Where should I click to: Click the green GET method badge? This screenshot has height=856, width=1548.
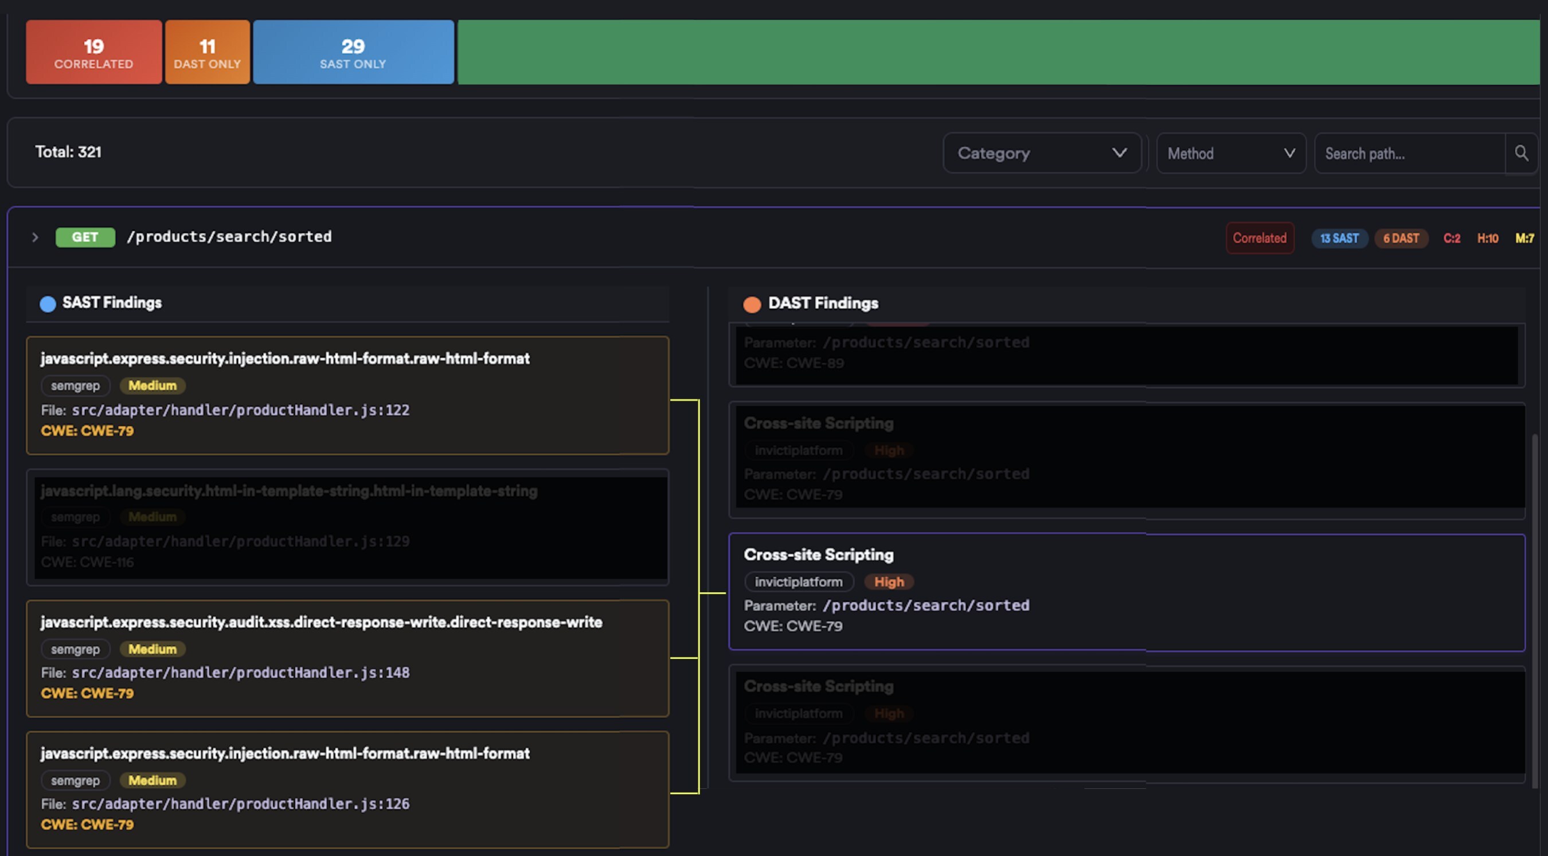(85, 237)
